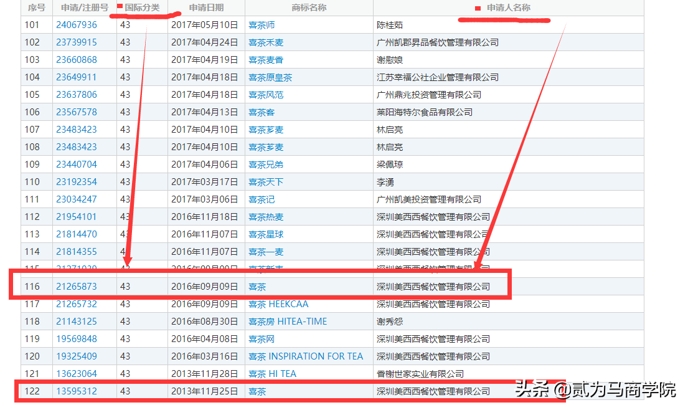Select the date 2016年08月30日
The width and height of the screenshot is (688, 410).
click(204, 322)
